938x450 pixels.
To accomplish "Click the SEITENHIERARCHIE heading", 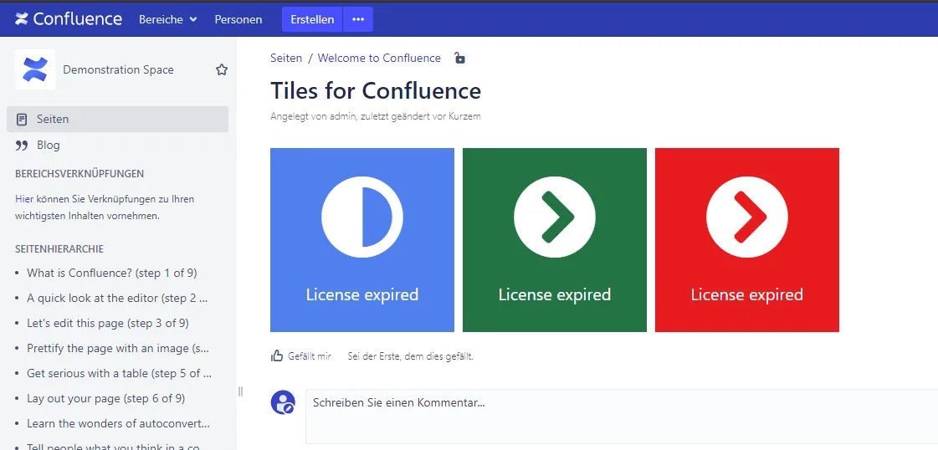I will coord(59,248).
